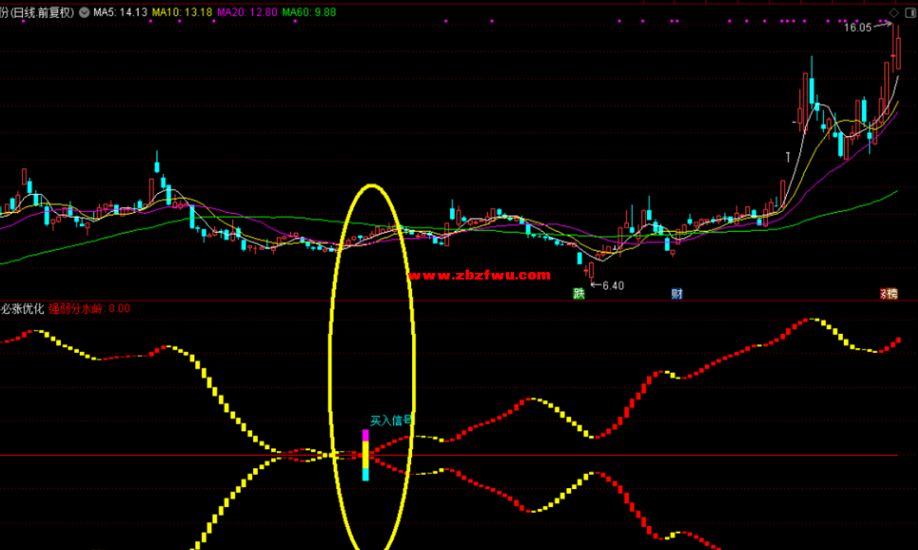Select the MA60: 9.88 indicator label

tap(309, 12)
